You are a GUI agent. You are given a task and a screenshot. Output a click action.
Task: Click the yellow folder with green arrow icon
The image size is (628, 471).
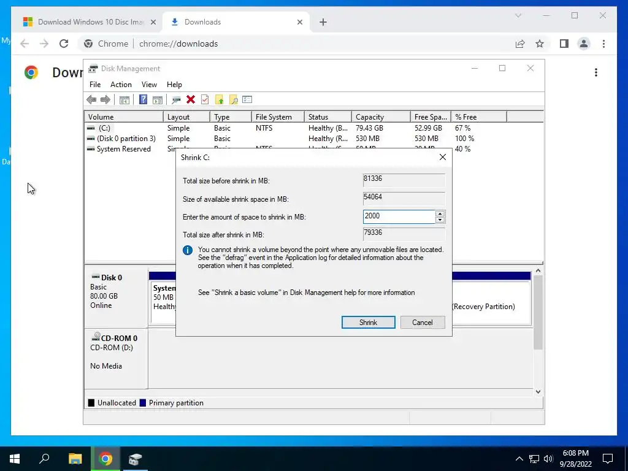point(219,100)
